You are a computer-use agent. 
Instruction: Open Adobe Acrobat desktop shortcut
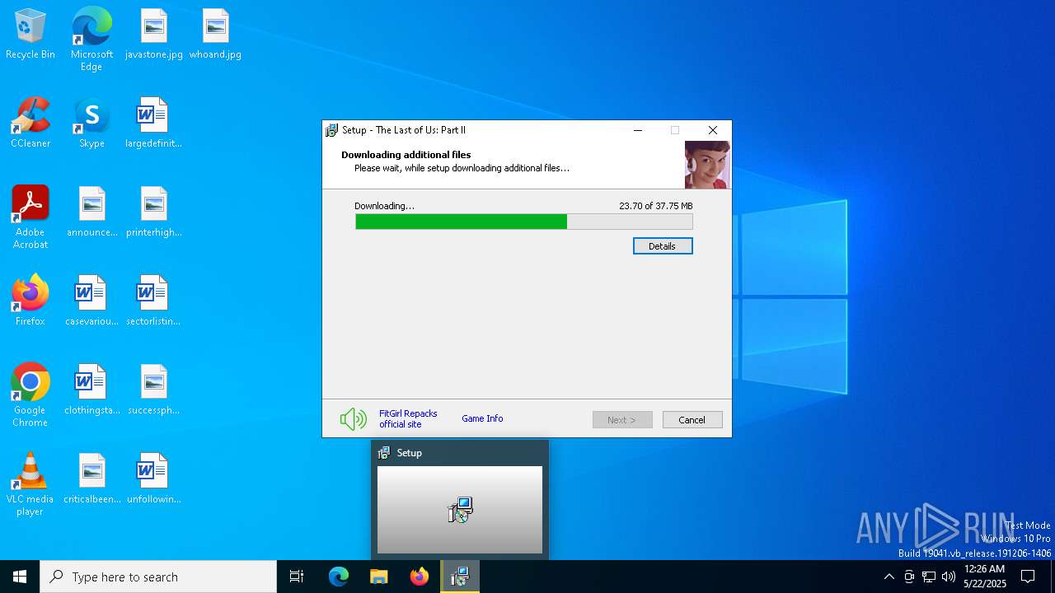(30, 217)
